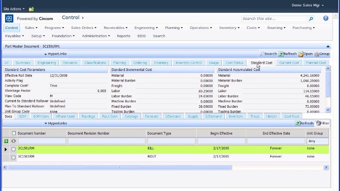The height and width of the screenshot is (191, 340).
Task: Open the Demo Sales Mgr user menu
Action: point(308,5)
